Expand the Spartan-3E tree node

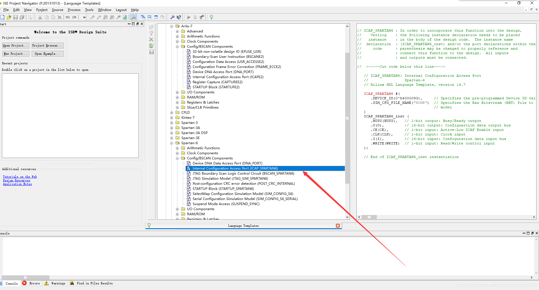pos(171,138)
